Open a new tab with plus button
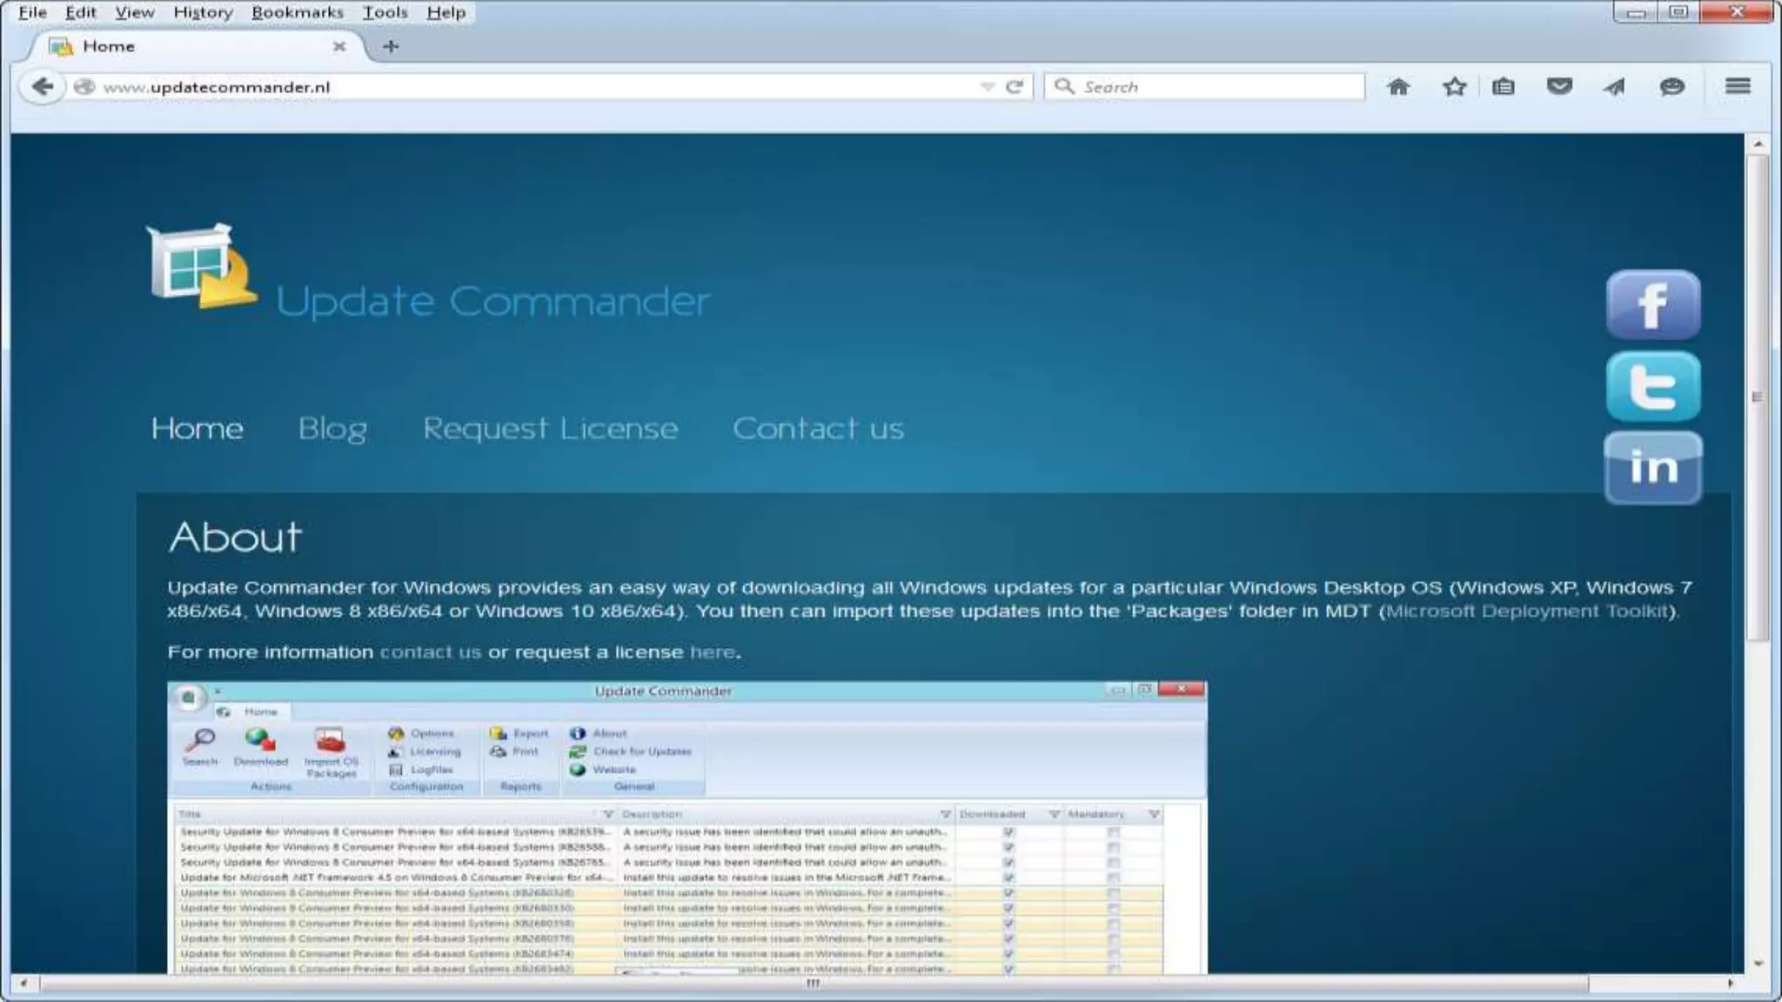Viewport: 1782px width, 1002px height. 391,46
